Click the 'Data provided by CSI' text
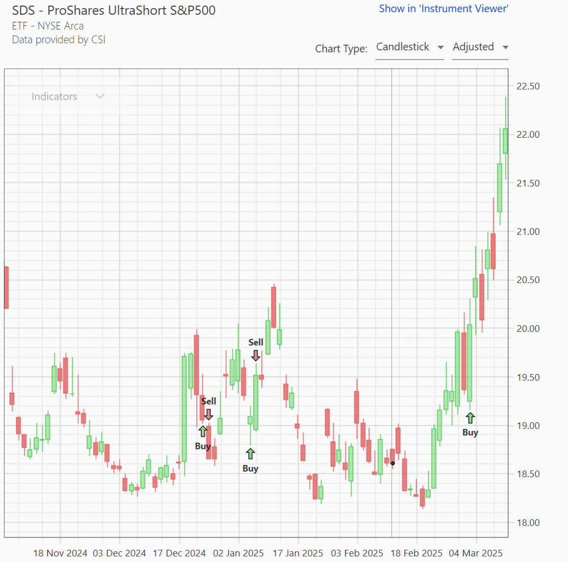568x562 pixels. (59, 40)
